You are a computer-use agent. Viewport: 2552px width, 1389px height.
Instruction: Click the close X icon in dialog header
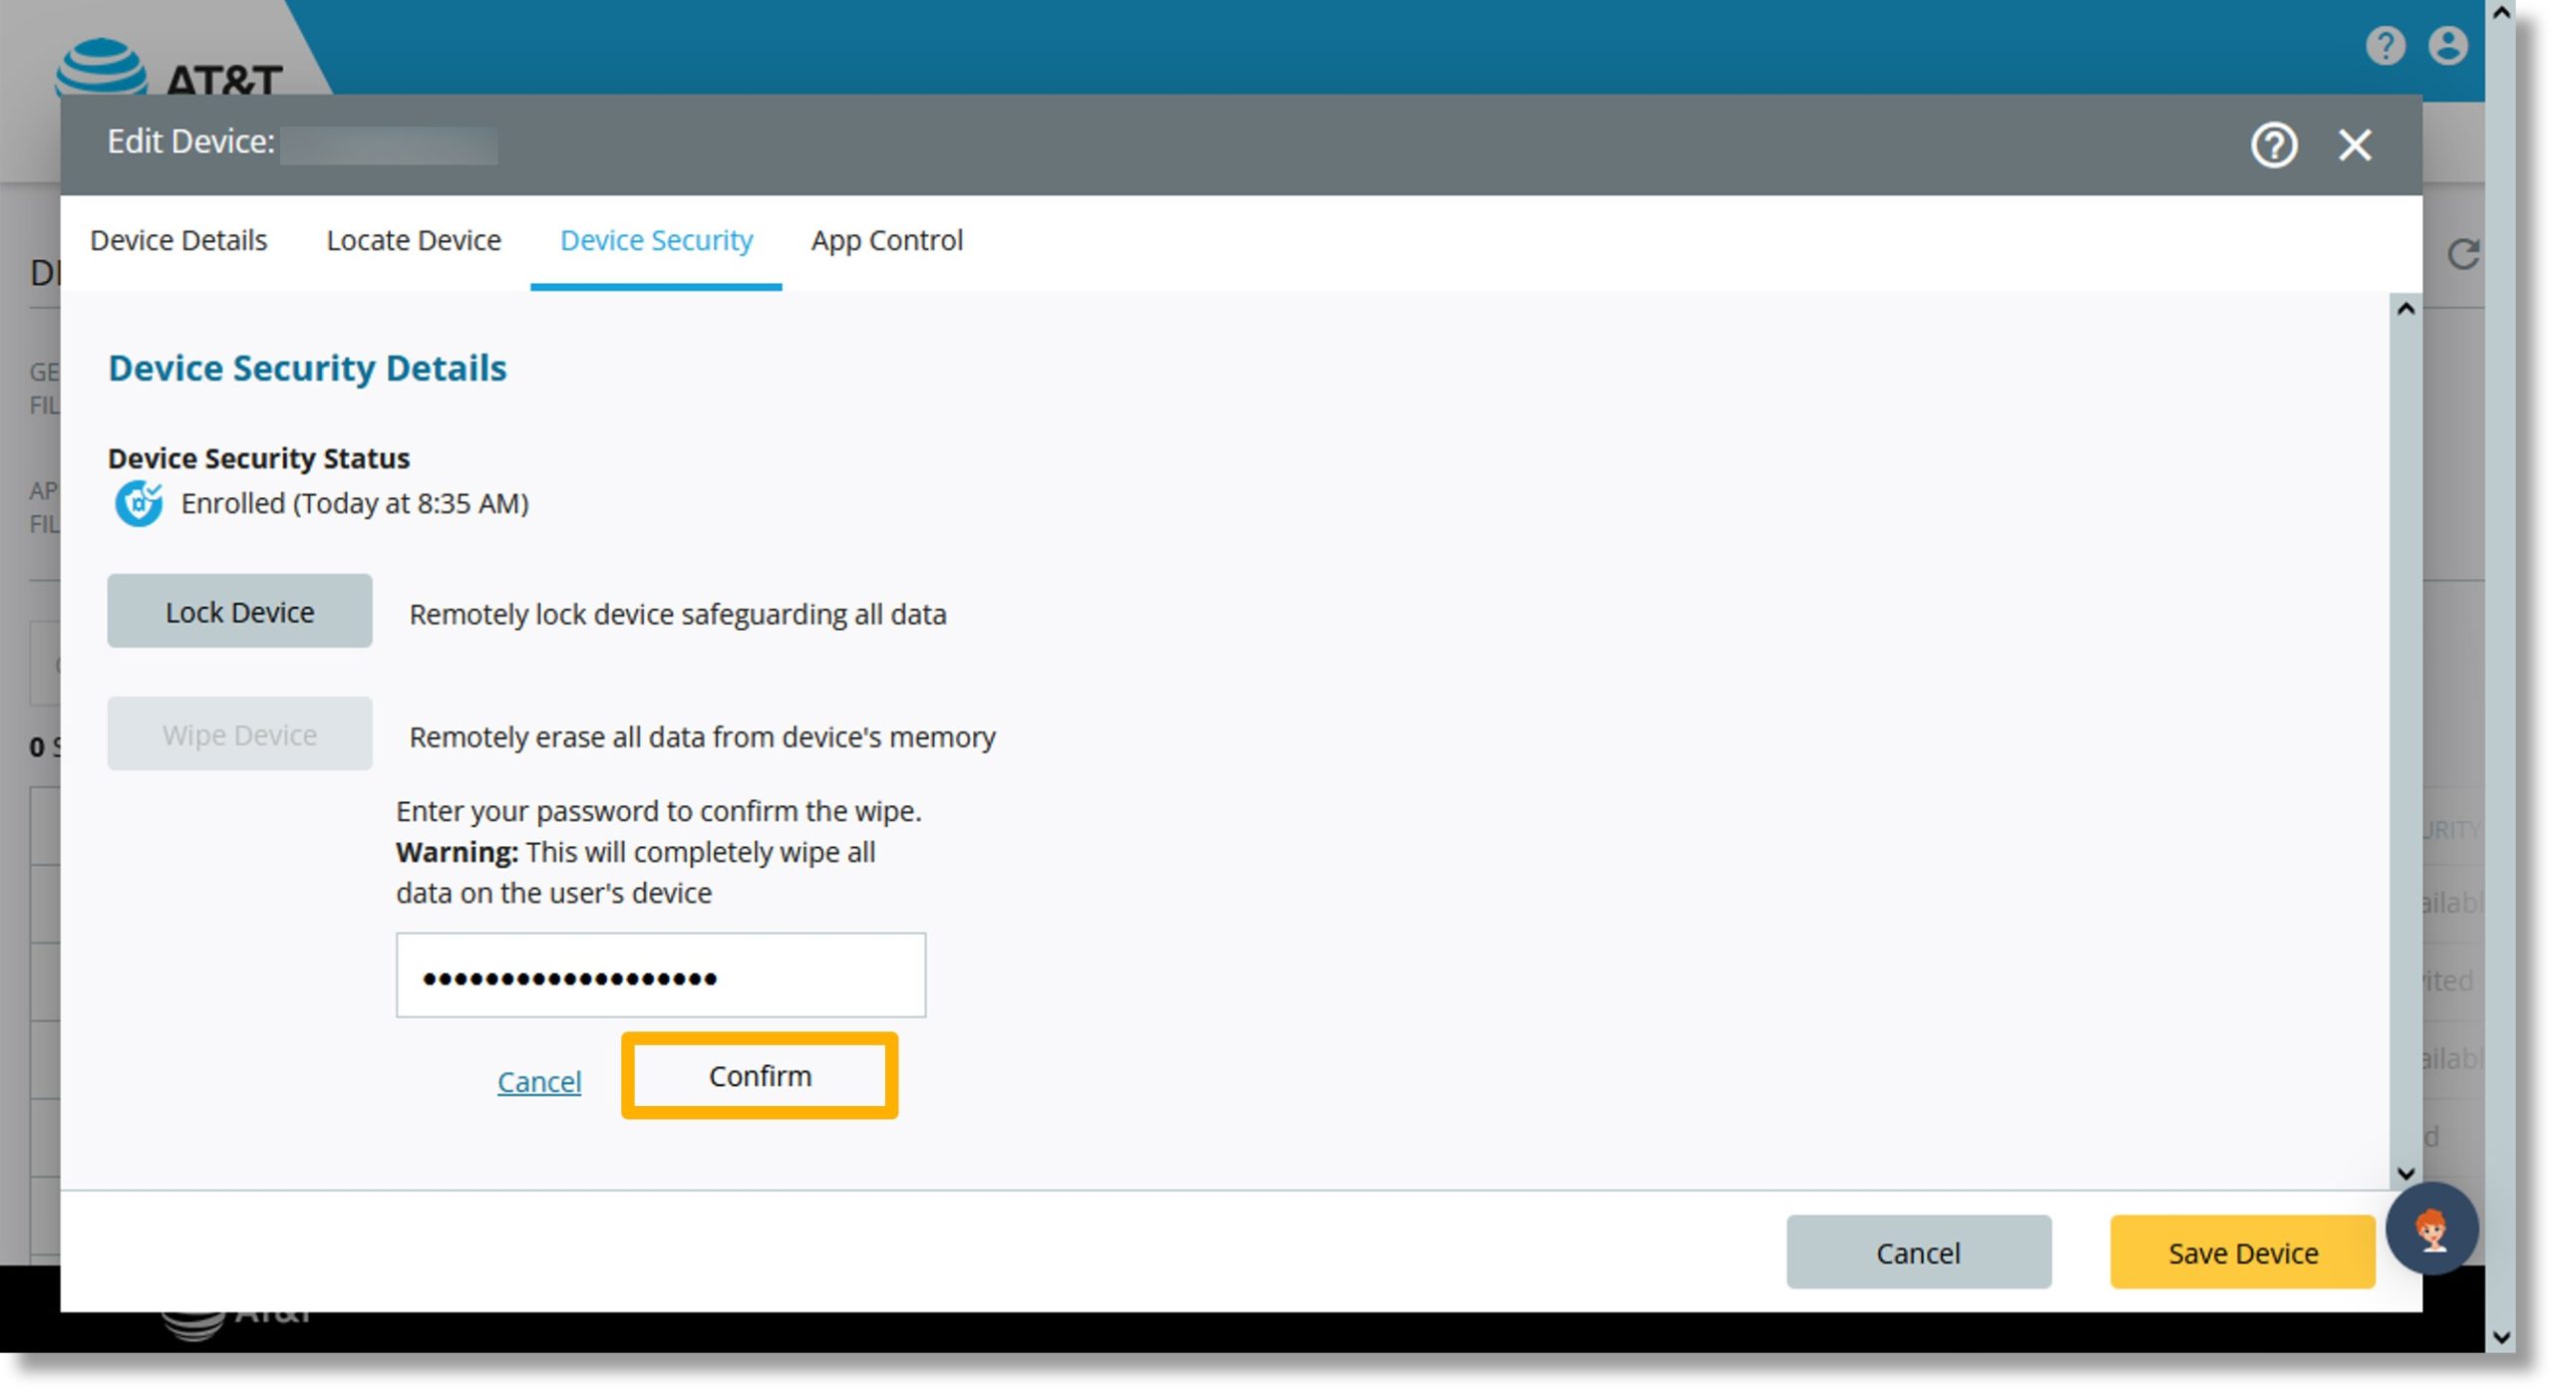[x=2357, y=143]
